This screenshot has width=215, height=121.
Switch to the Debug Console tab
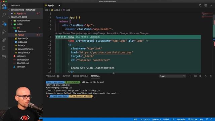tap(80, 76)
